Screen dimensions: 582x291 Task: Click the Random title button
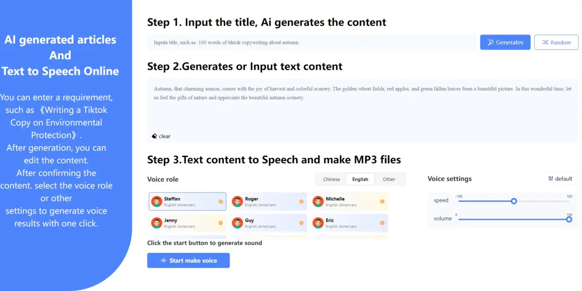[x=556, y=43]
